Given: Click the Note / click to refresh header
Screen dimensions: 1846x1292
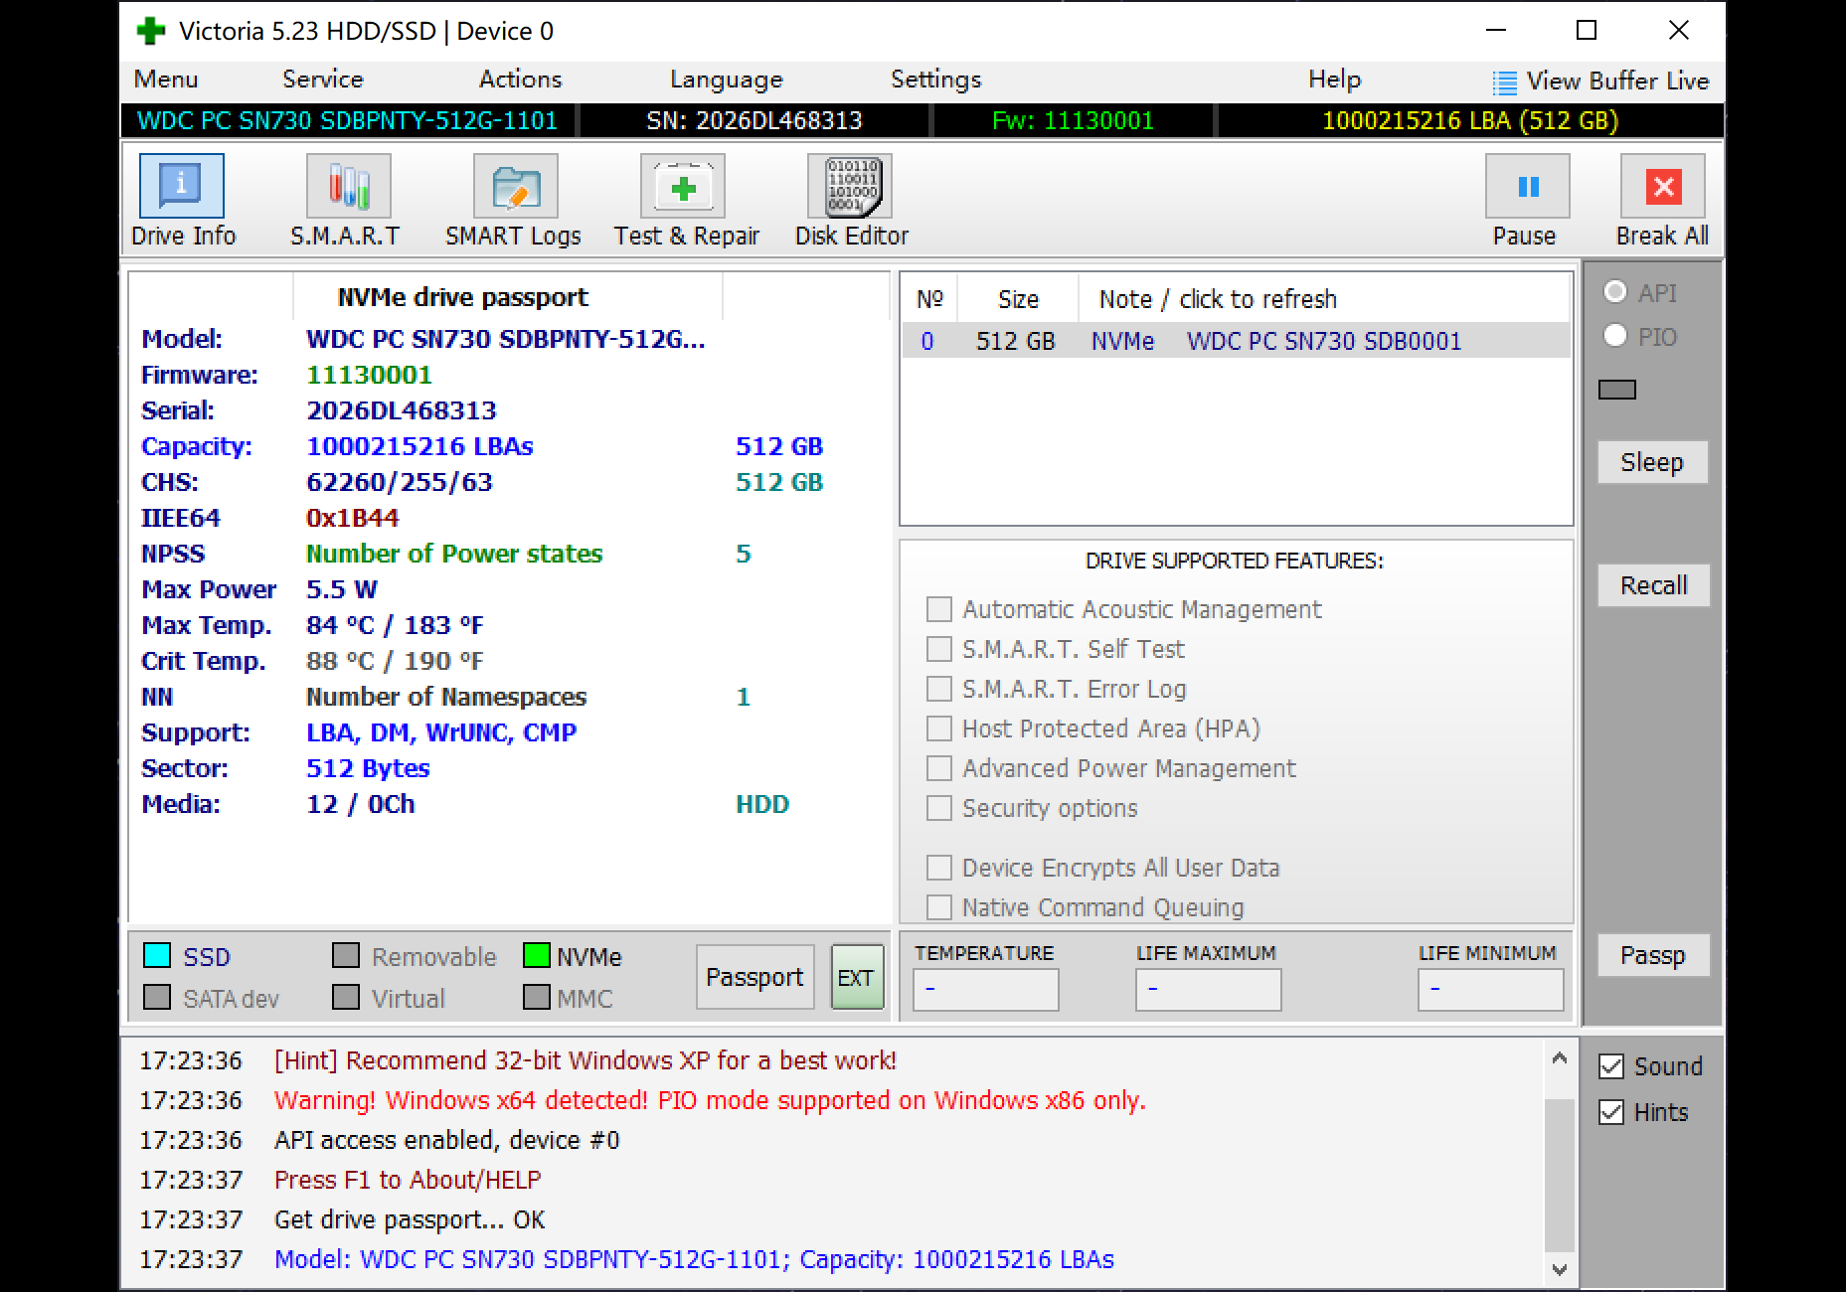Looking at the screenshot, I should (1324, 299).
